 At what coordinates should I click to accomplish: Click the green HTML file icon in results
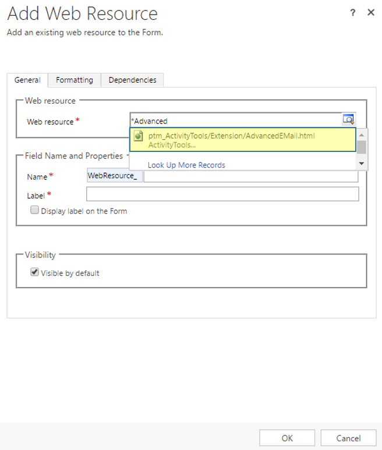[139, 136]
